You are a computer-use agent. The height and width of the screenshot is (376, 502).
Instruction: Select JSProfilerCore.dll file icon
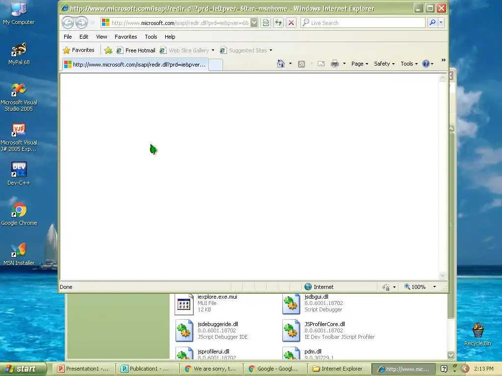point(291,331)
